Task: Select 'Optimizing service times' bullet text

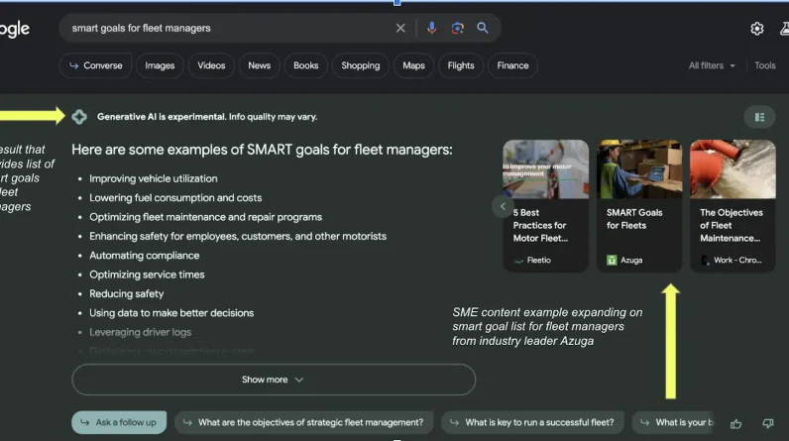Action: [x=147, y=275]
